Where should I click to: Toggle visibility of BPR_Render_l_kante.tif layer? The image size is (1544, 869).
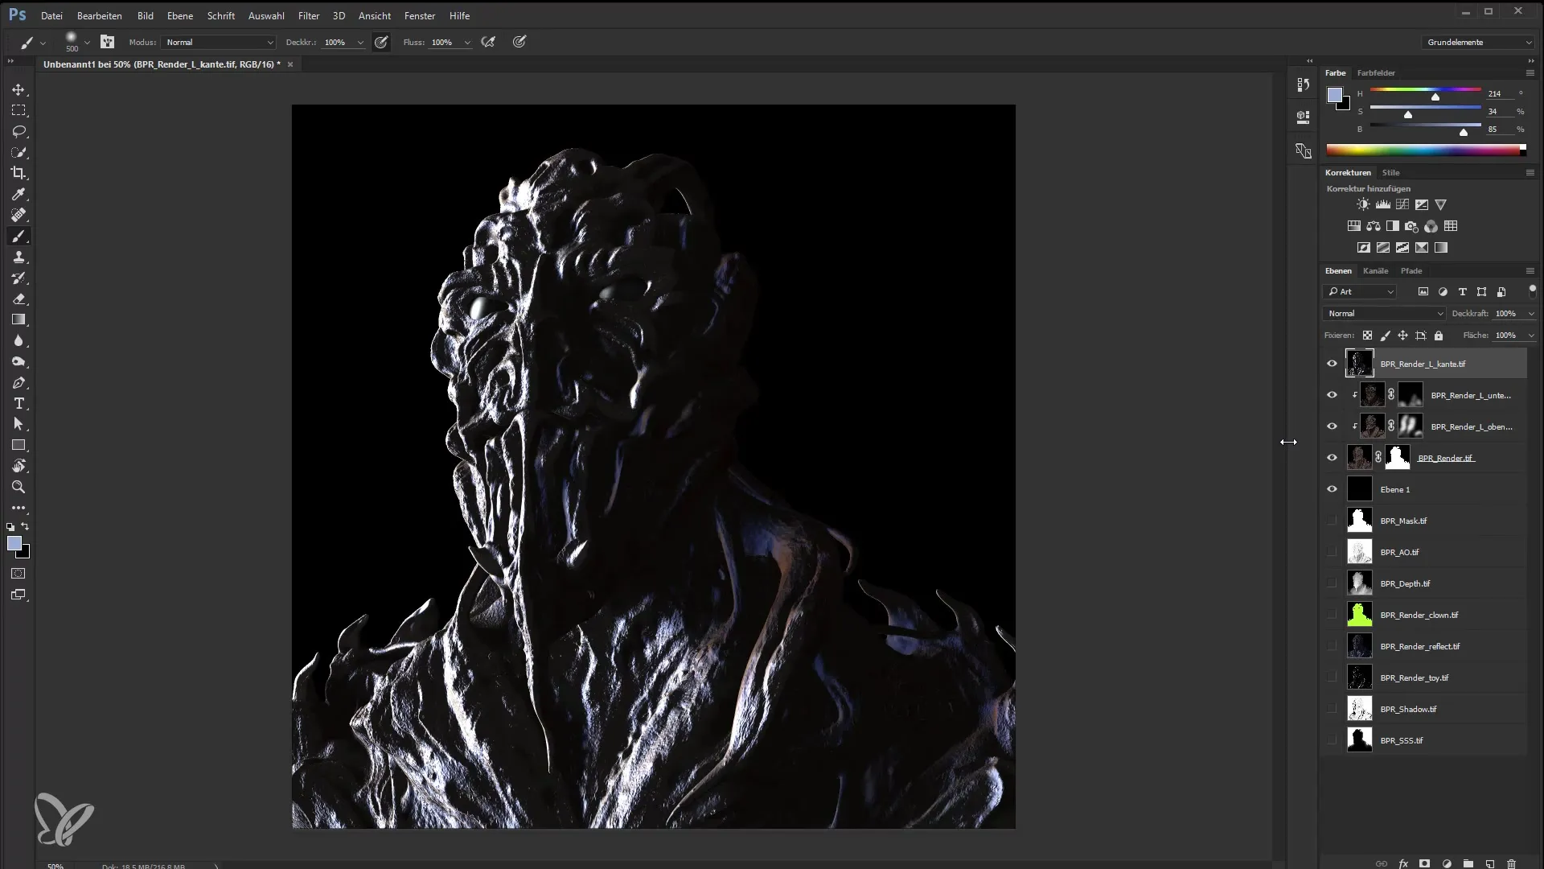1332,364
